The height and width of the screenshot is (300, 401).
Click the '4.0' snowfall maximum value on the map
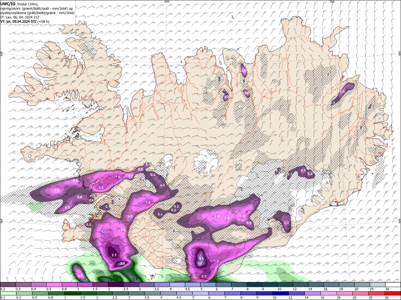tap(201, 259)
